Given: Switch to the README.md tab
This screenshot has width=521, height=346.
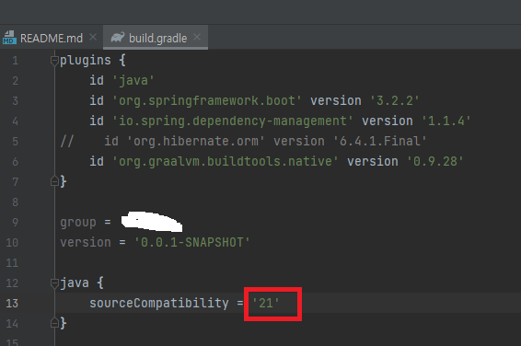Looking at the screenshot, I should click(x=52, y=38).
